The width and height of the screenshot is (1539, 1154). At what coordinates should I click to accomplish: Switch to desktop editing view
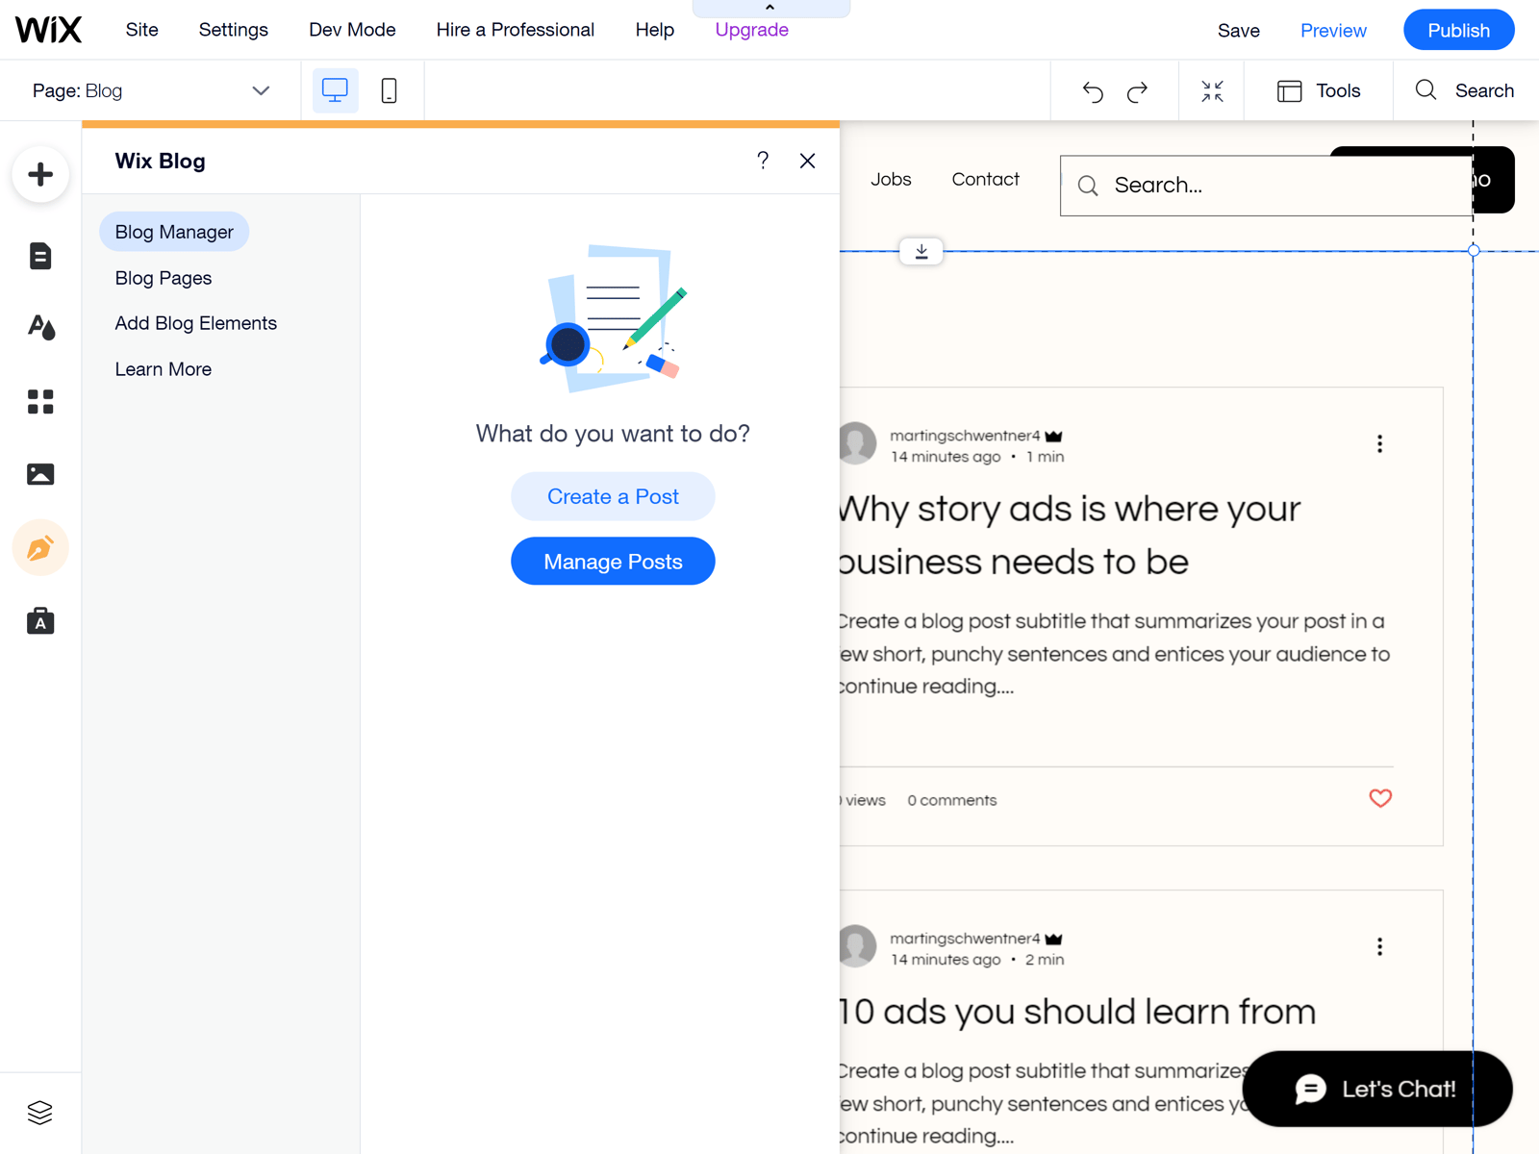pyautogui.click(x=334, y=89)
